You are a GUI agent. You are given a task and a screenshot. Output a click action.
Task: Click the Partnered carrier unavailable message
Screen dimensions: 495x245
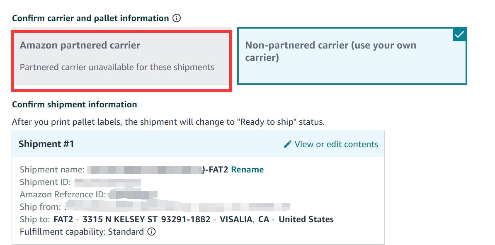click(x=117, y=67)
